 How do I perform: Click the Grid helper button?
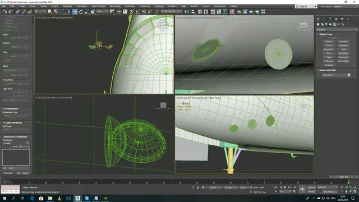tap(343, 49)
